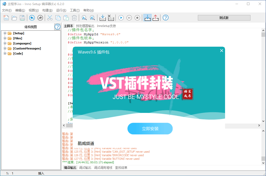266x176 pixels.
Task: Click the red uninstall upload icon
Action: (156, 18)
